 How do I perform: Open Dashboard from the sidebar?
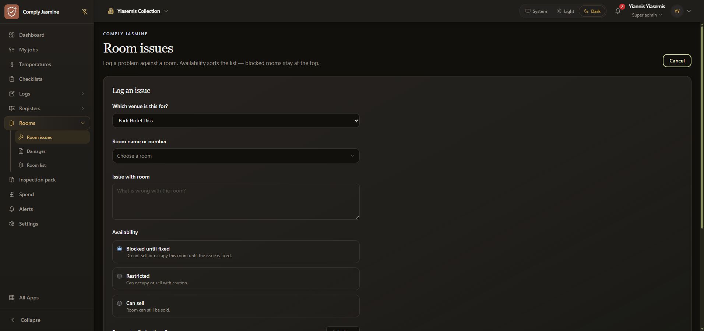47,35
